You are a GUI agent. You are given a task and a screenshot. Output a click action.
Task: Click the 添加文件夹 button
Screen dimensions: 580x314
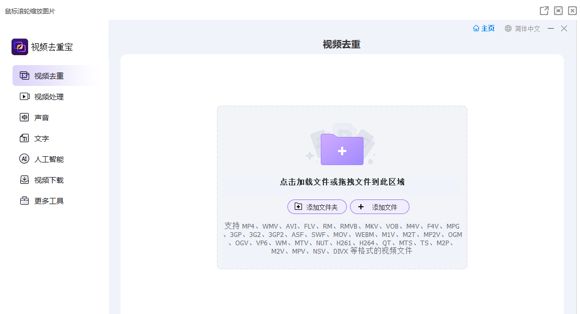[317, 207]
